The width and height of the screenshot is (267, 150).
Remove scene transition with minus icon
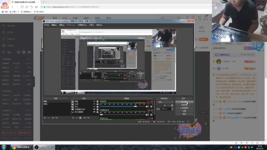tap(169, 105)
